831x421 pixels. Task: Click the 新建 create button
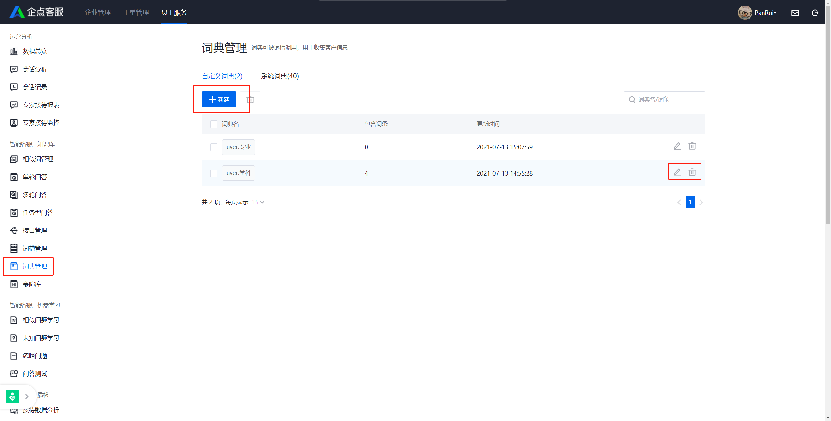pyautogui.click(x=219, y=99)
